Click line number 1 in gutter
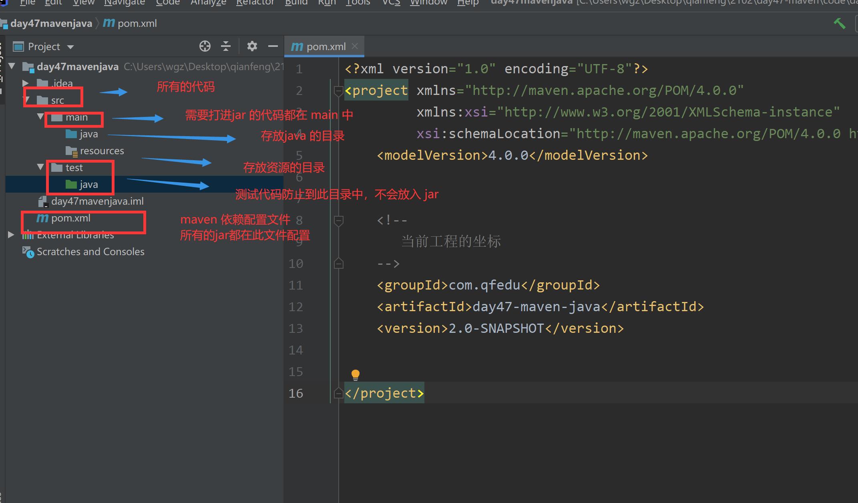The image size is (858, 503). 299,69
